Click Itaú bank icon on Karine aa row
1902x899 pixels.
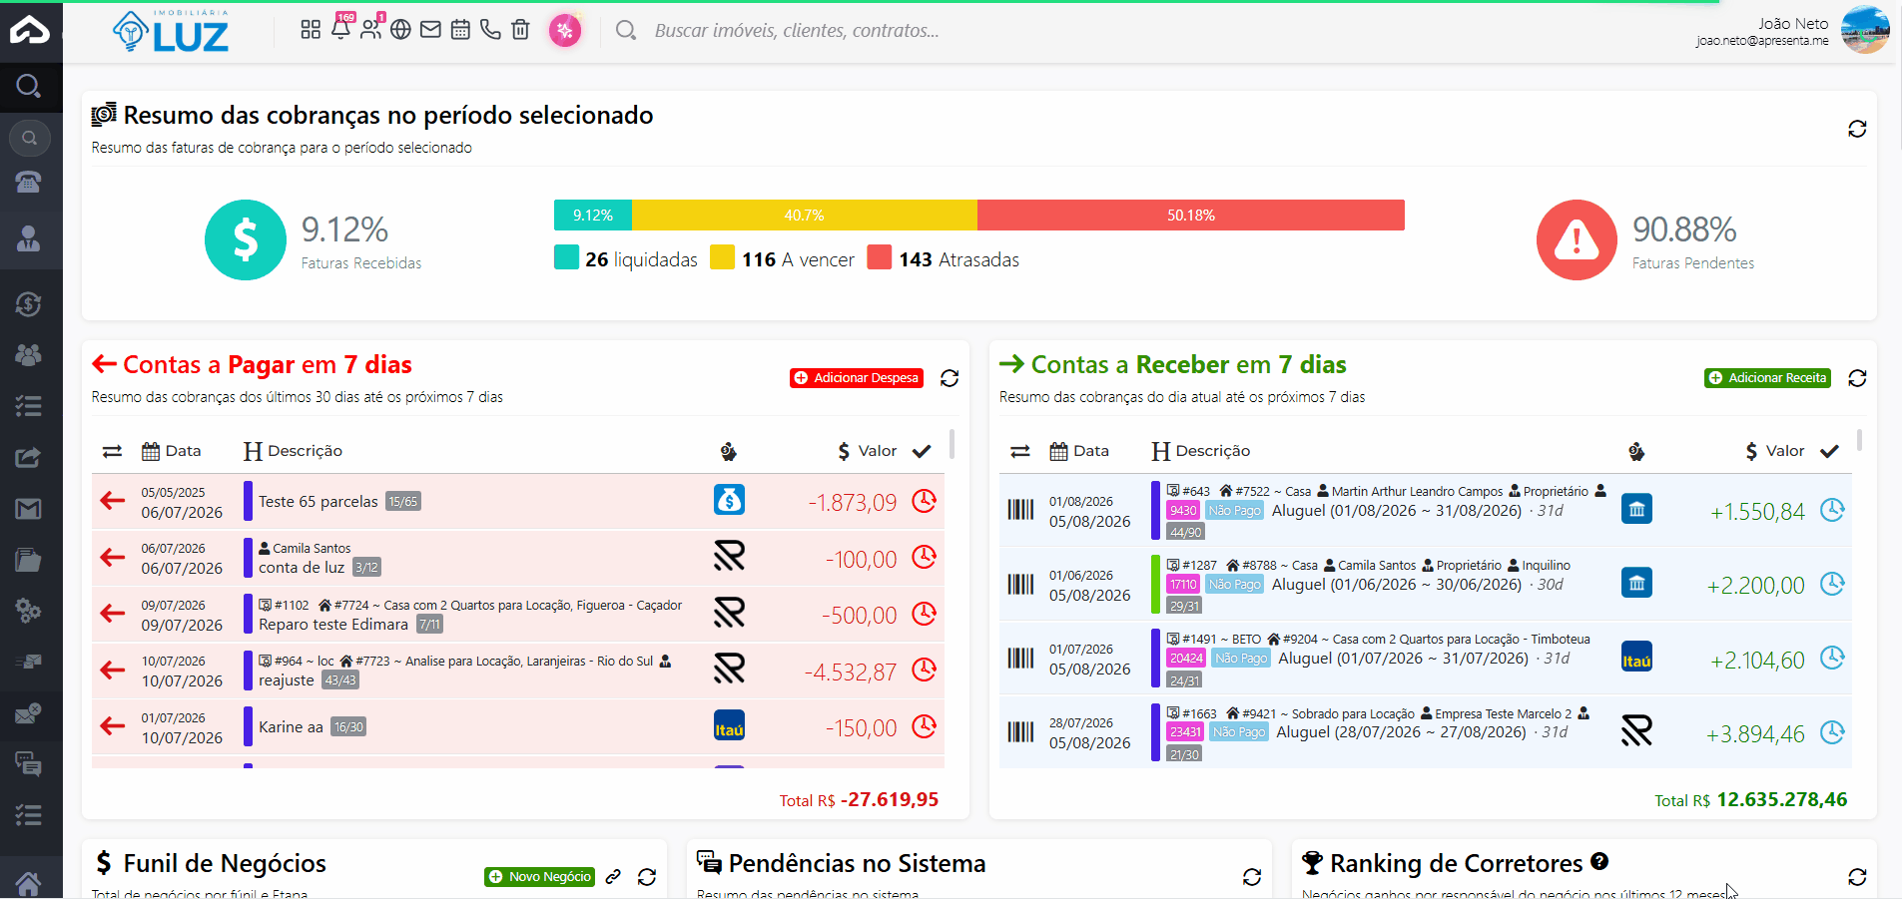click(x=729, y=725)
